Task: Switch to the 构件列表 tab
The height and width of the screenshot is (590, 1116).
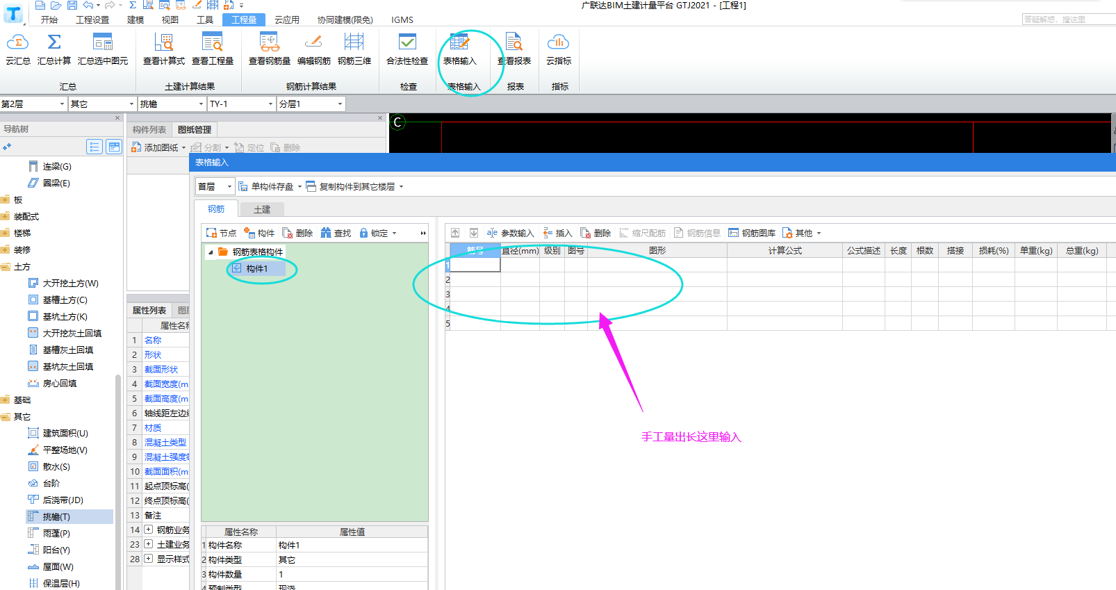Action: [149, 129]
